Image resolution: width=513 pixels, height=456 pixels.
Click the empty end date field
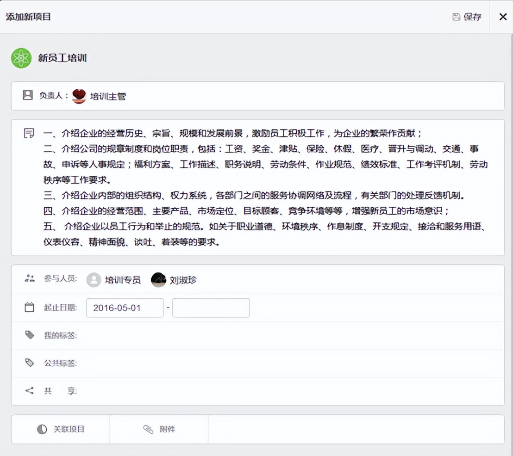[x=211, y=308]
